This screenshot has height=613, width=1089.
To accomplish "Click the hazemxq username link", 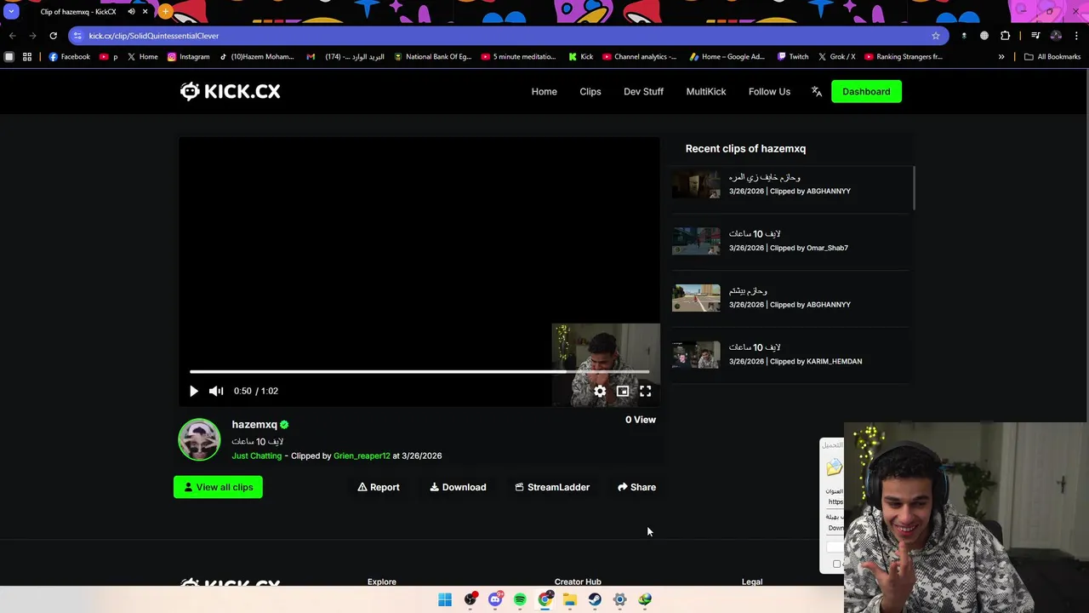I will coord(254,424).
